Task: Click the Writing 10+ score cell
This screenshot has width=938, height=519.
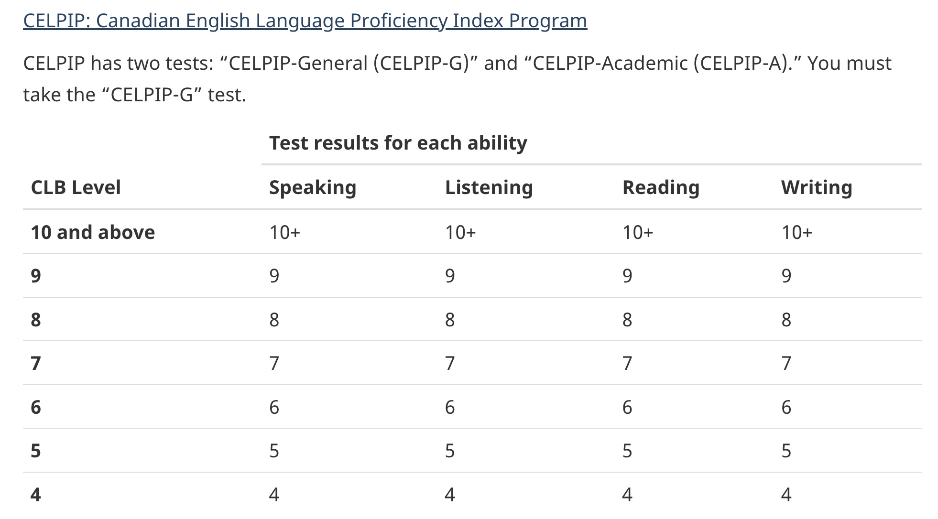Action: pyautogui.click(x=797, y=232)
